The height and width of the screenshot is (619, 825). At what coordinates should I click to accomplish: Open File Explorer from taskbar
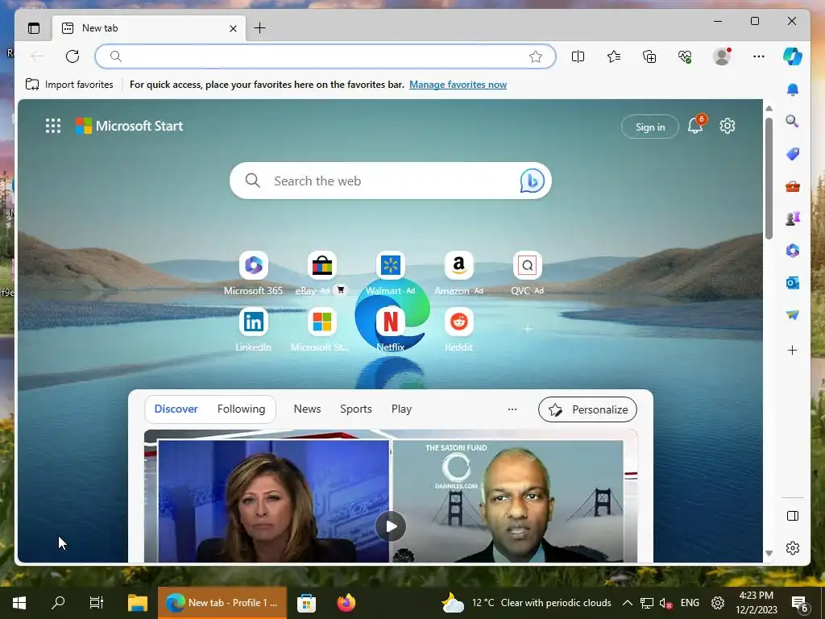(138, 603)
